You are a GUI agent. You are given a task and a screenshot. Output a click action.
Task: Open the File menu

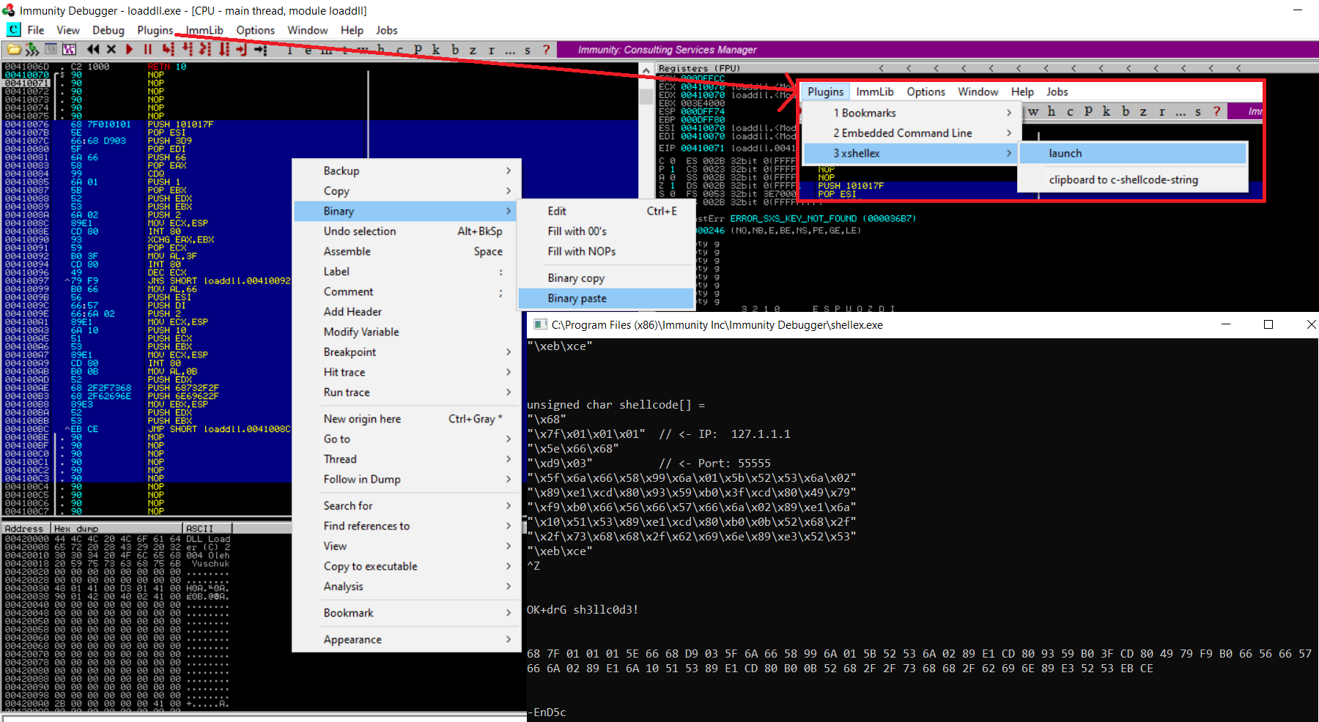coord(36,30)
